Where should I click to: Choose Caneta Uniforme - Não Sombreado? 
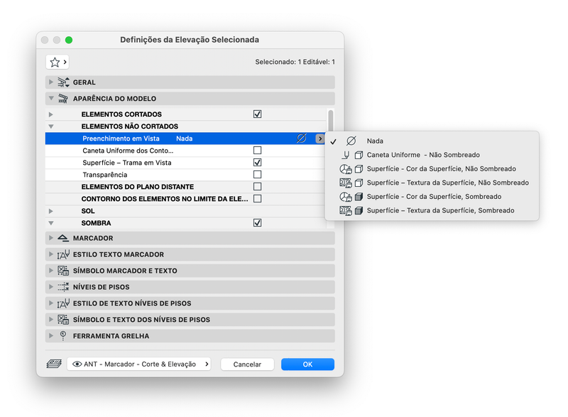tap(432, 155)
